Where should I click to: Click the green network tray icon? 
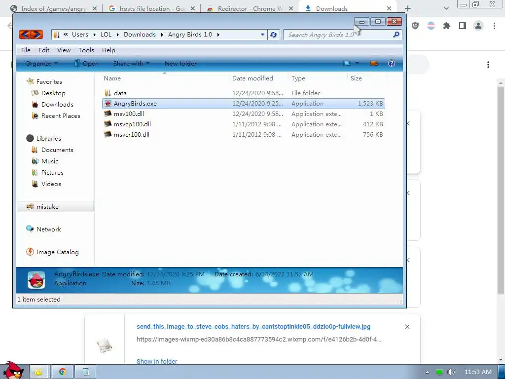click(x=439, y=372)
